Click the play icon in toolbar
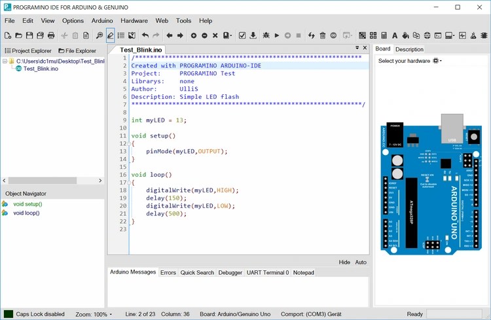Image resolution: width=491 pixels, height=320 pixels. click(x=277, y=35)
